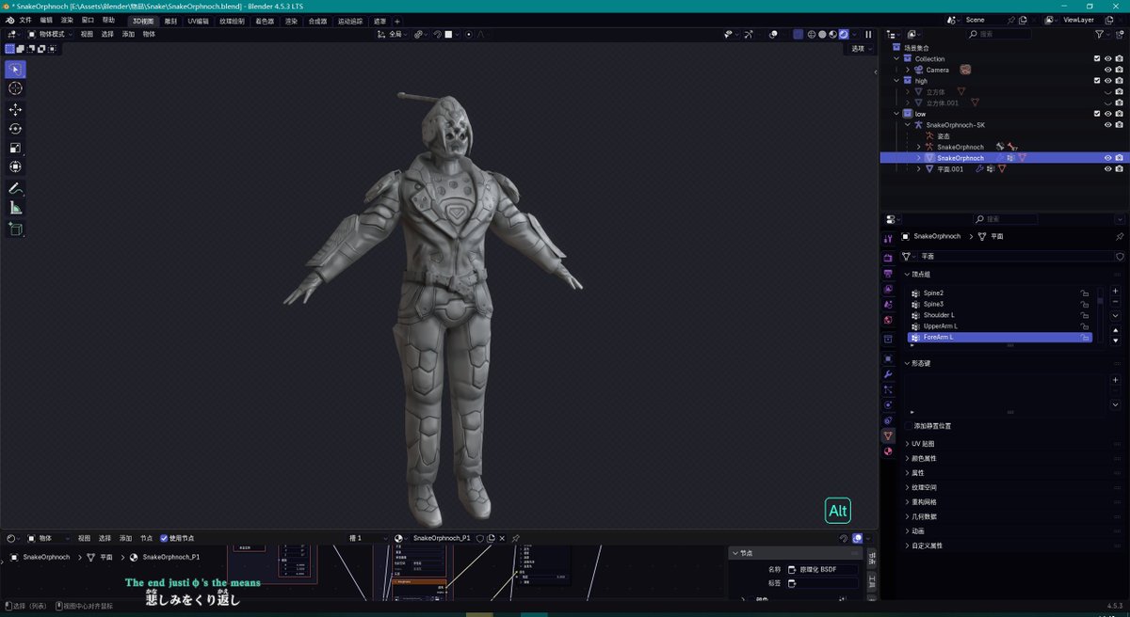The width and height of the screenshot is (1130, 617).
Task: Open the Object Data properties tab
Action: point(888,436)
